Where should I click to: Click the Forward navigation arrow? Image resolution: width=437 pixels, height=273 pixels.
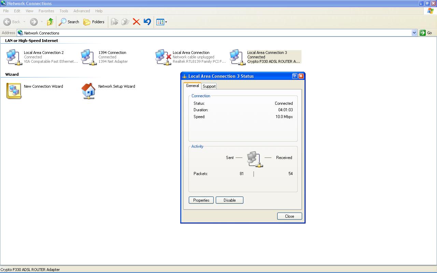33,22
